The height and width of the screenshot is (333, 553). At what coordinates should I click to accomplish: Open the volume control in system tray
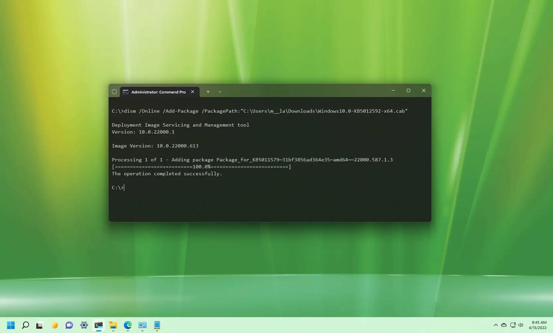[521, 325]
